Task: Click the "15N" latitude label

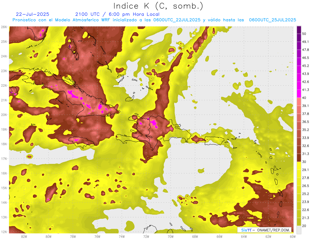Action: click(x=4, y=188)
